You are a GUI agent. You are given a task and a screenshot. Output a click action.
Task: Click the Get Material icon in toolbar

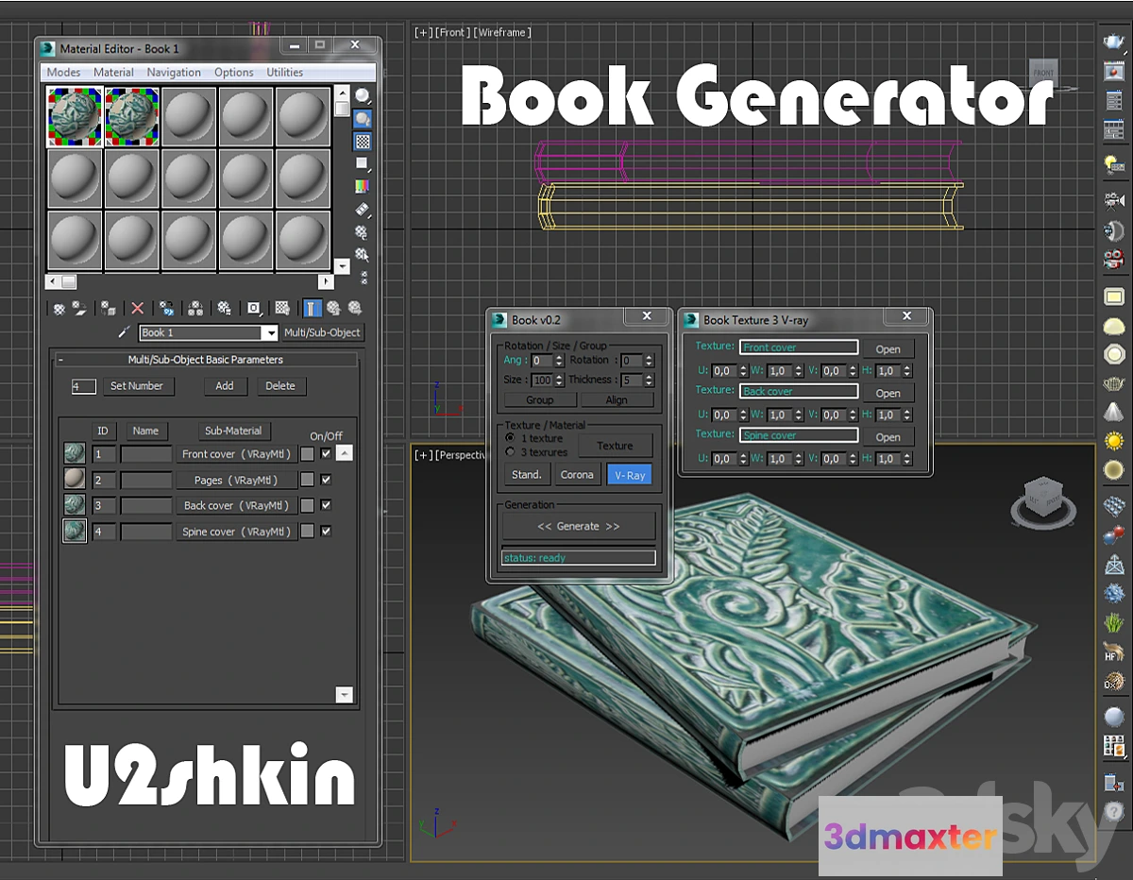tap(59, 308)
